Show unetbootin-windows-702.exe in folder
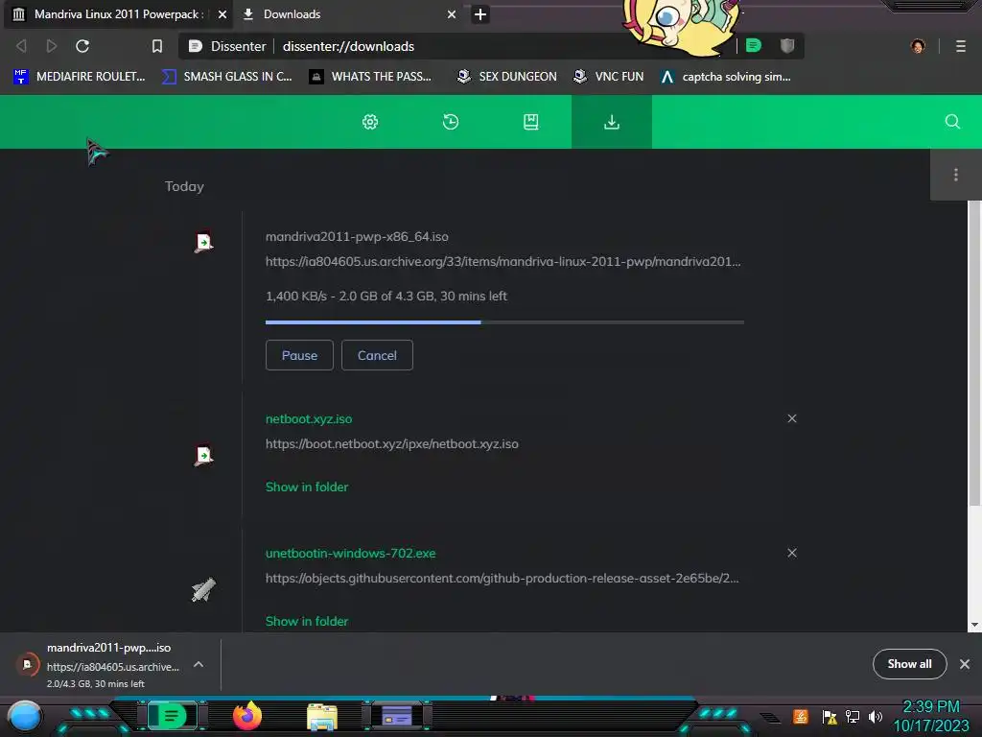The image size is (982, 737). pos(307,621)
